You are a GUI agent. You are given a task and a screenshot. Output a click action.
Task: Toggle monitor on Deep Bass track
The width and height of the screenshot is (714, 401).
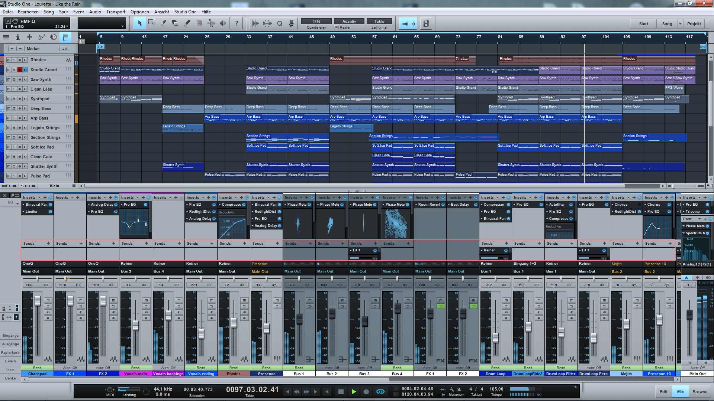coord(25,108)
